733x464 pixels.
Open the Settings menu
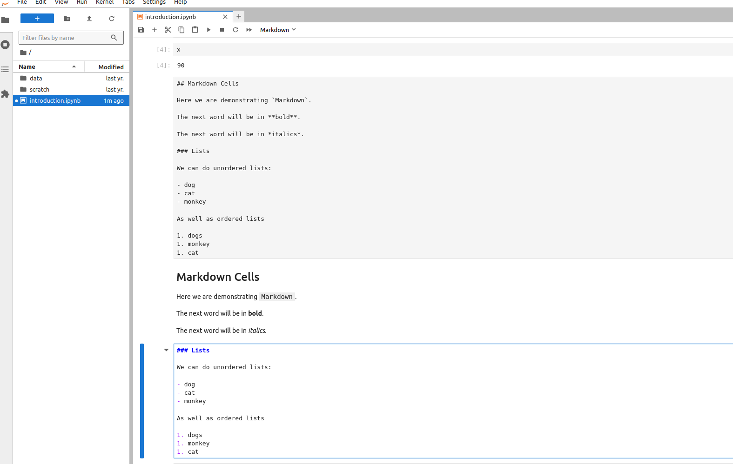point(154,2)
